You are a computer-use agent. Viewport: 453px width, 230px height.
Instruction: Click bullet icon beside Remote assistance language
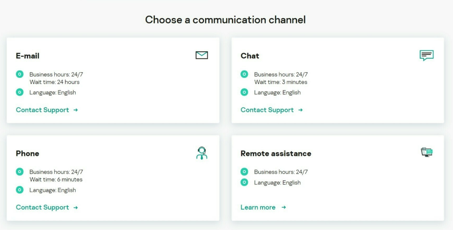(x=244, y=183)
